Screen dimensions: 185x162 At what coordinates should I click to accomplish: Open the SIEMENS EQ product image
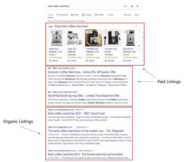(93, 38)
